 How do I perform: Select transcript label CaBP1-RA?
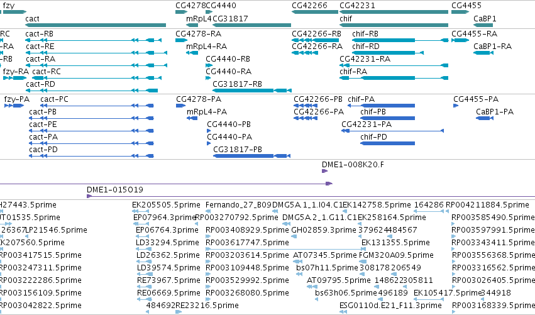493,47
